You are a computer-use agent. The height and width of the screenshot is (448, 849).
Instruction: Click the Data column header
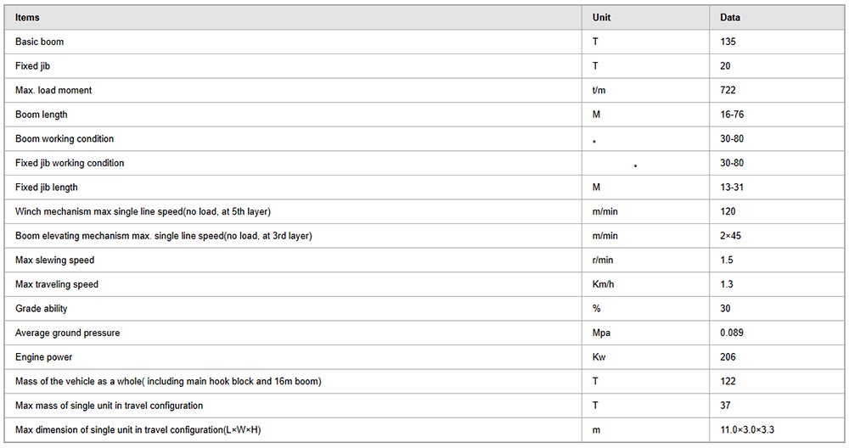point(730,17)
